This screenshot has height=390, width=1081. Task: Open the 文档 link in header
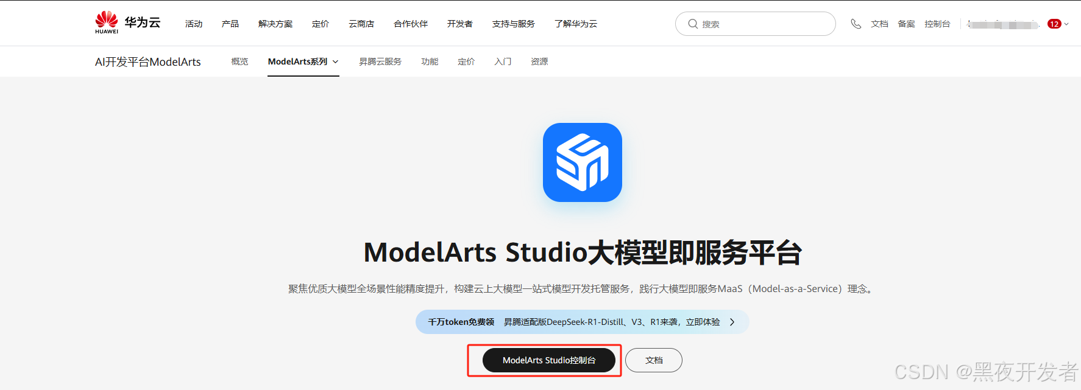point(879,24)
